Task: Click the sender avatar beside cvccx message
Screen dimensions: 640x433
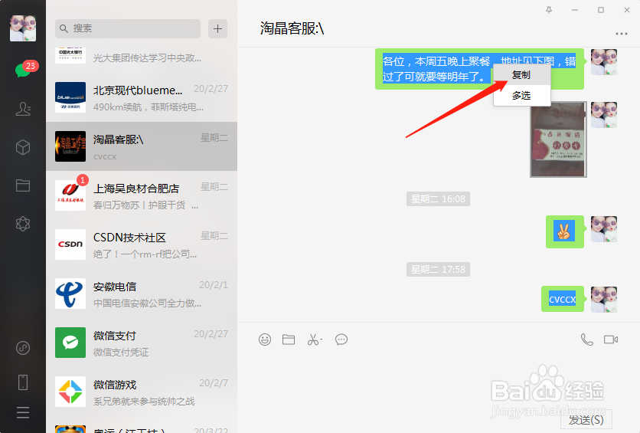Action: (x=604, y=299)
